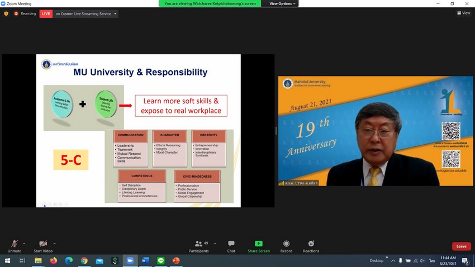Image resolution: width=475 pixels, height=267 pixels.
Task: Open the Chat panel
Action: [x=231, y=246]
